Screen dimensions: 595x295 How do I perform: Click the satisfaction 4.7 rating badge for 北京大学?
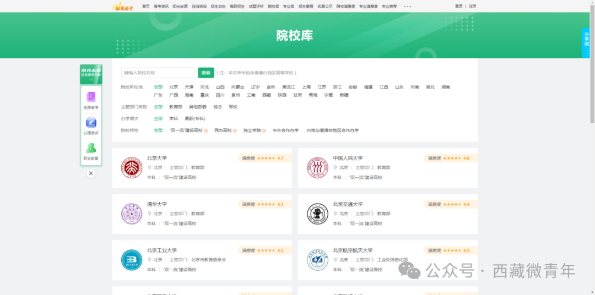(x=265, y=158)
